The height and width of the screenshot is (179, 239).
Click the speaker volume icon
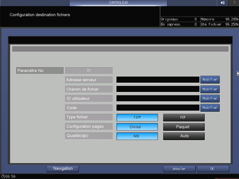(x=222, y=3)
